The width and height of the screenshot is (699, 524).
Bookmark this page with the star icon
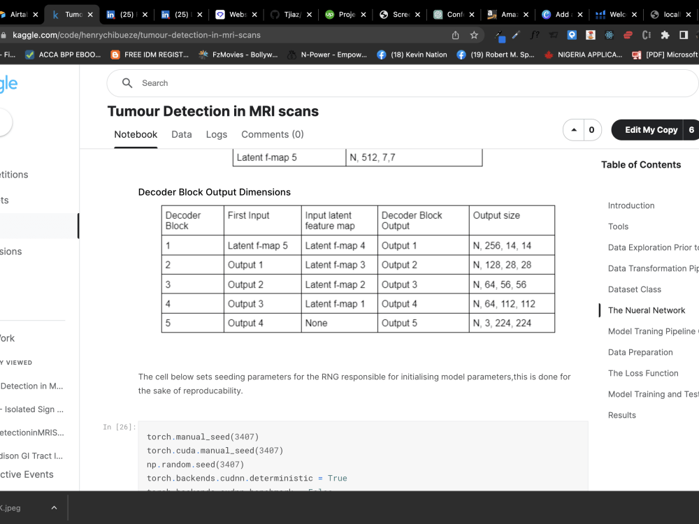pyautogui.click(x=474, y=35)
